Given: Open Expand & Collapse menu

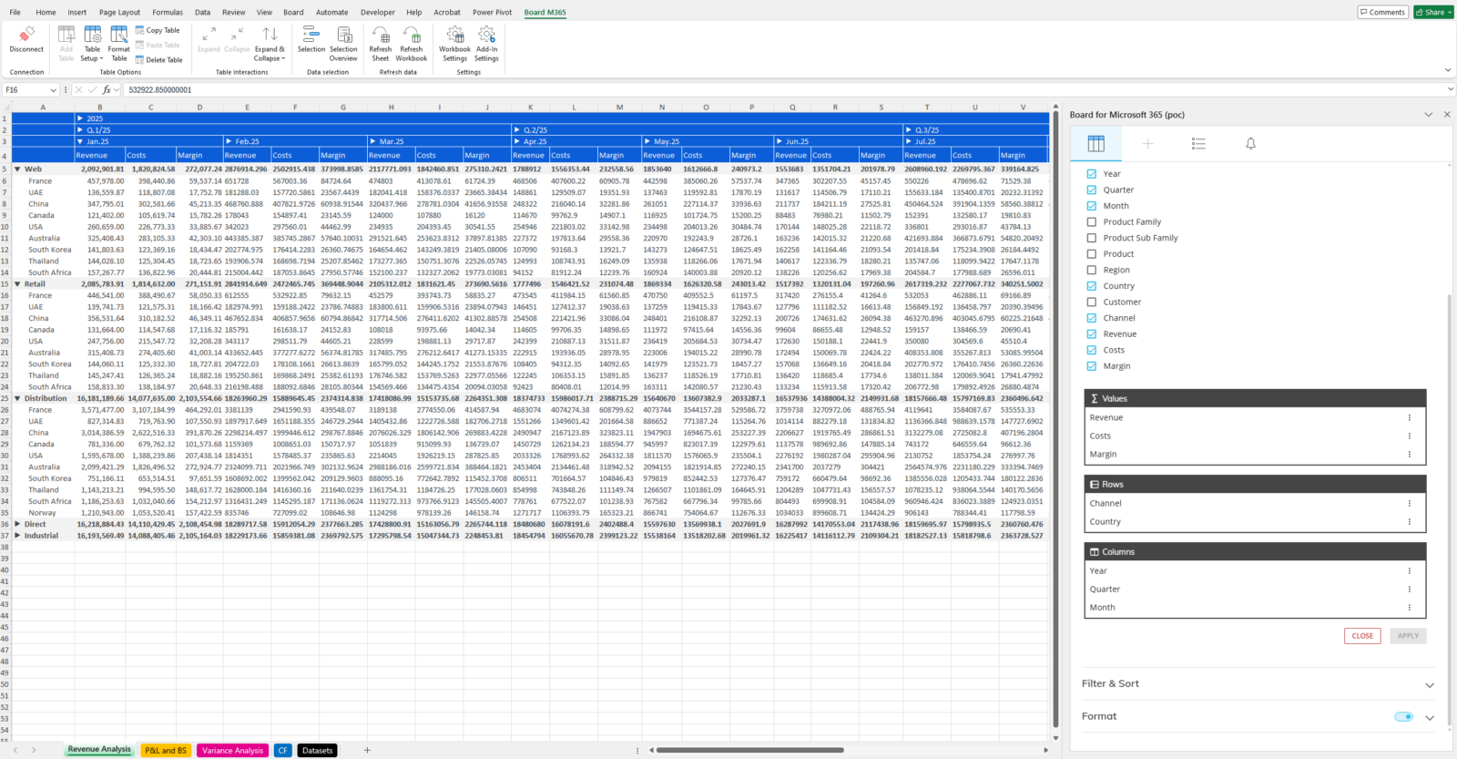Looking at the screenshot, I should click(270, 45).
